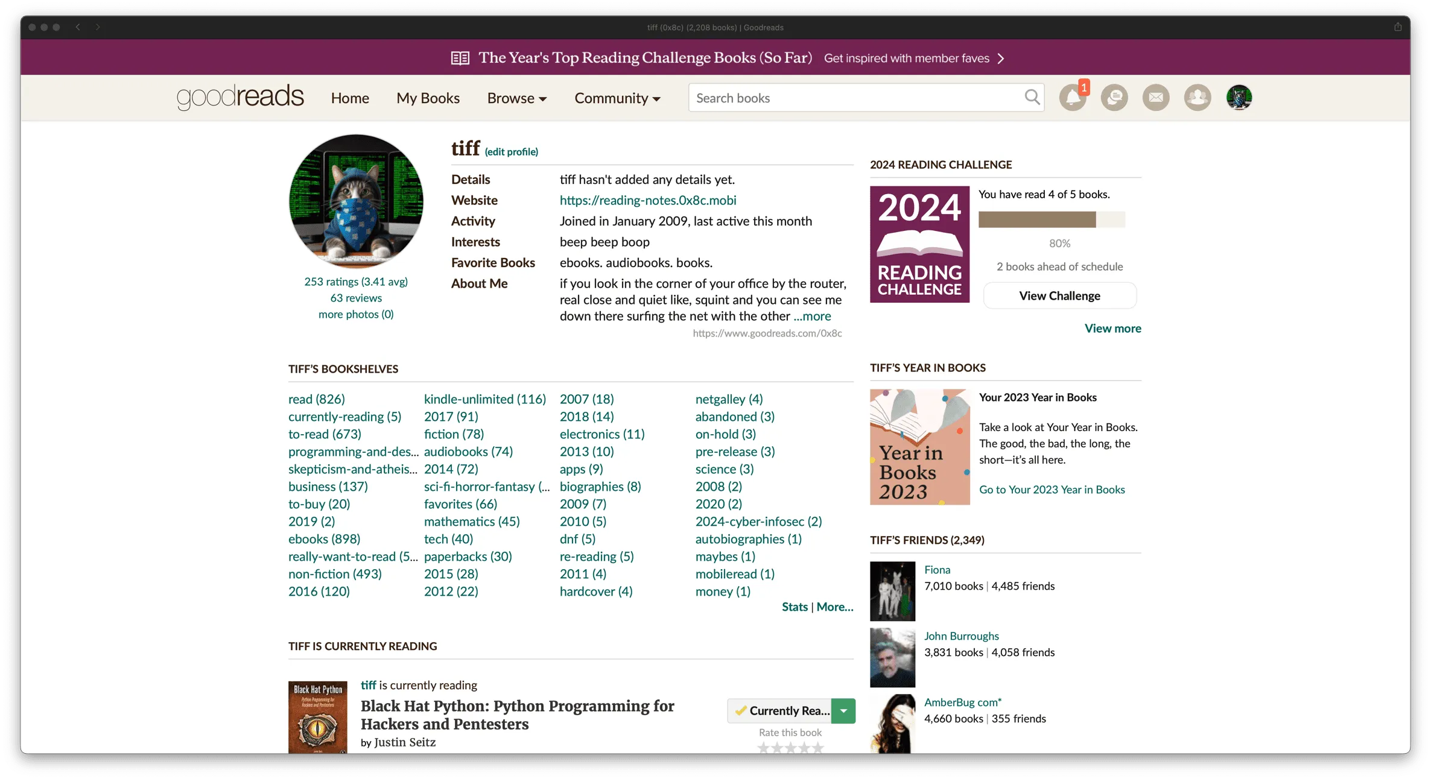Image resolution: width=1431 pixels, height=779 pixels.
Task: Open the audiobooks (74) shelf
Action: [468, 451]
